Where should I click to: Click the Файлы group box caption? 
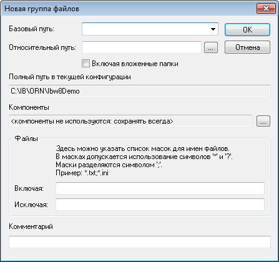click(x=26, y=138)
